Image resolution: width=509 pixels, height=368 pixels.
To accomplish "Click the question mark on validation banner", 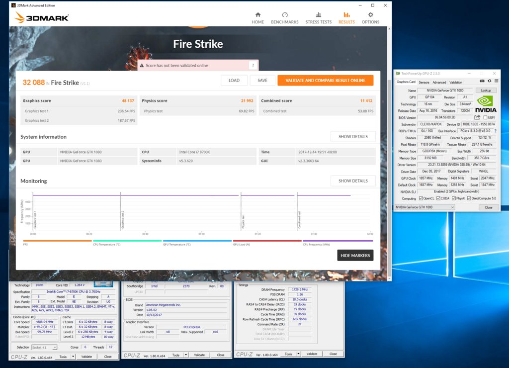I will tap(253, 65).
